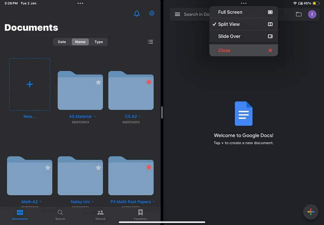Switch to list view layout
This screenshot has height=225, width=324.
150,41
